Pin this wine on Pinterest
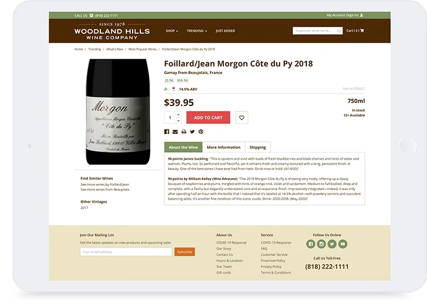Image resolution: width=427 pixels, height=308 pixels. pos(201,132)
